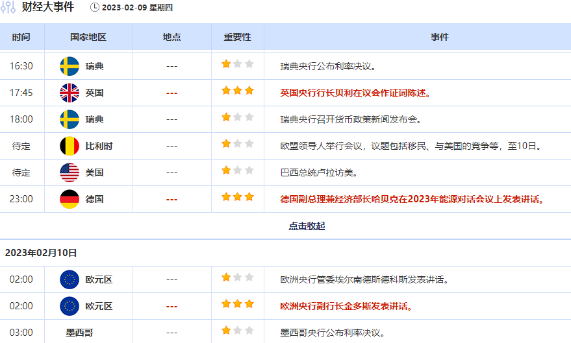Screen dimensions: 571x343
Task: Click the 重要性 column header
Action: pos(237,37)
